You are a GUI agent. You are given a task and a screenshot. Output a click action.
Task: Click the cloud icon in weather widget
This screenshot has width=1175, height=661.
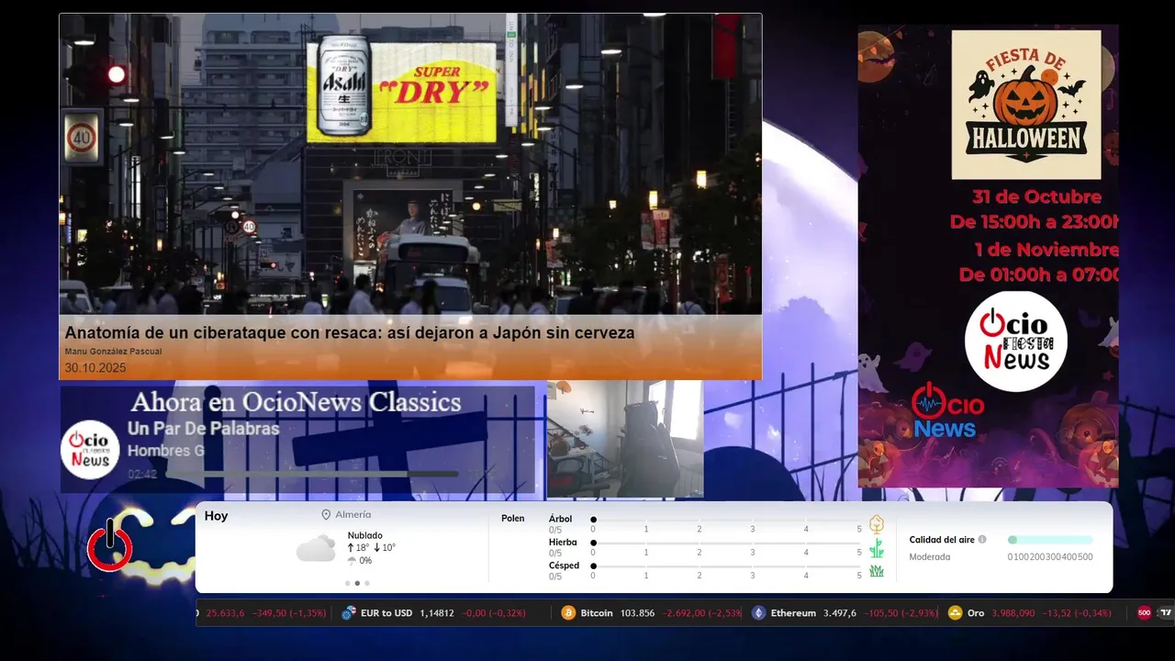316,548
